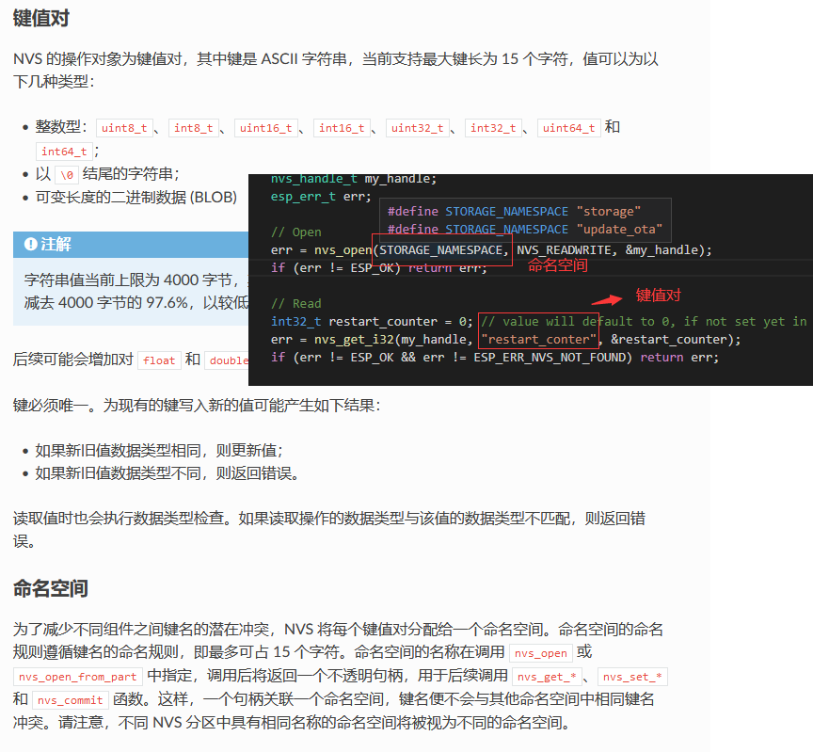Select the uint8_t code literal

tap(124, 128)
